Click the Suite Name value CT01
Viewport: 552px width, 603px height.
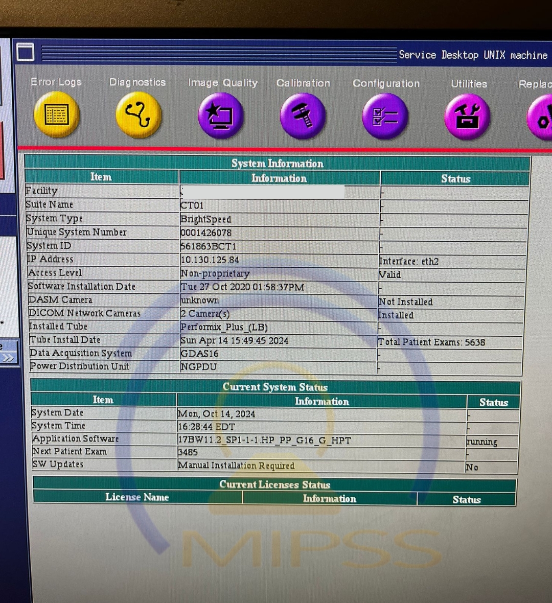click(192, 205)
